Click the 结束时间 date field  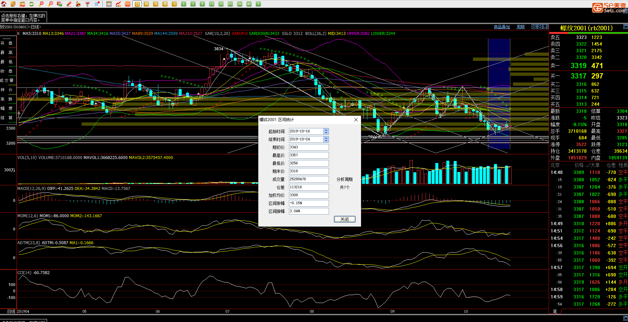306,139
